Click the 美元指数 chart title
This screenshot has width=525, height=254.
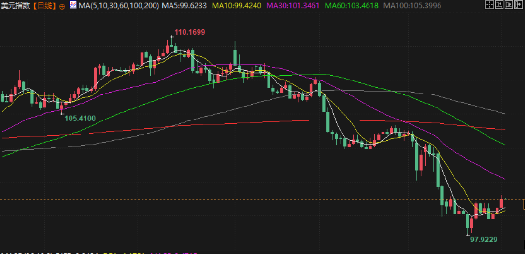click(16, 6)
